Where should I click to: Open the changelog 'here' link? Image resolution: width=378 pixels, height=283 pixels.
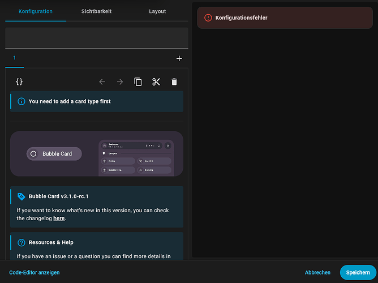tap(59, 218)
